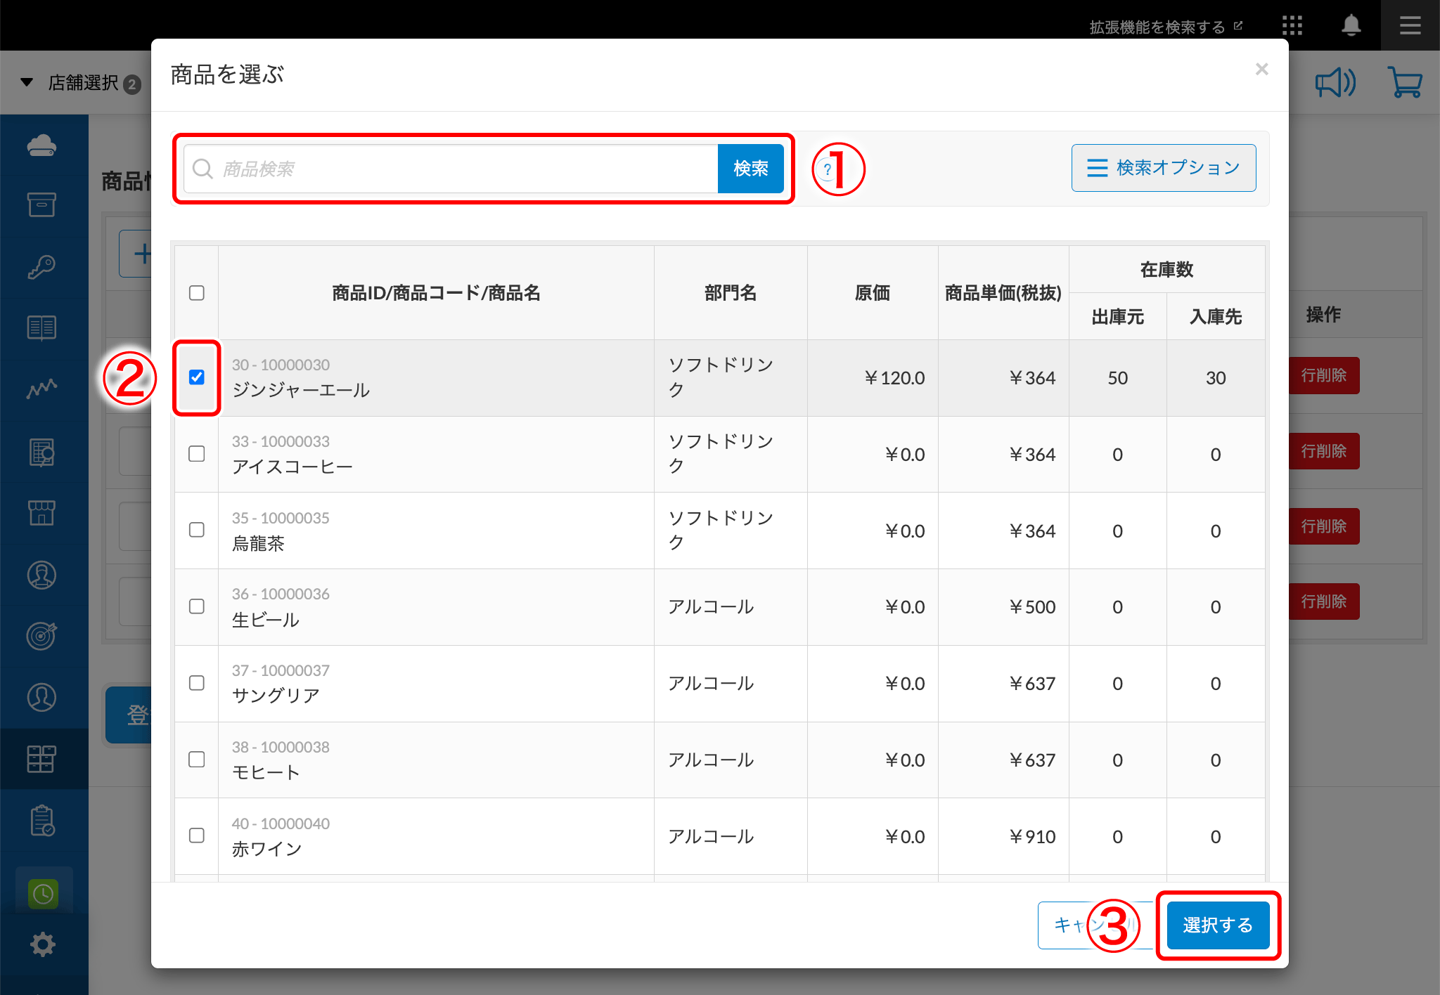Open the line chart analytics icon

[41, 389]
